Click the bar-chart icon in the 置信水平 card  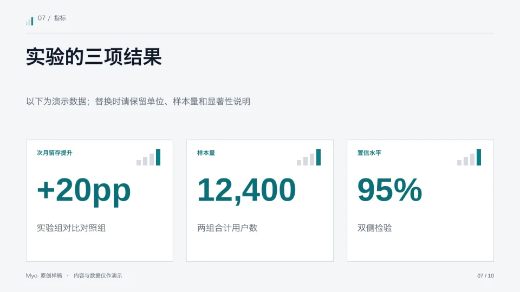469,157
